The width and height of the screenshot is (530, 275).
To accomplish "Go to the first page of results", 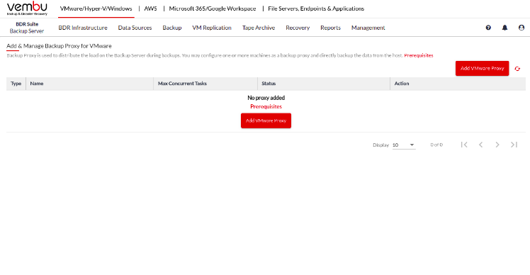I will tap(464, 145).
